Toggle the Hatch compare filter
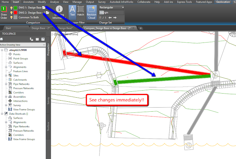Viewport: 236px width, 159px height. coord(80,11)
